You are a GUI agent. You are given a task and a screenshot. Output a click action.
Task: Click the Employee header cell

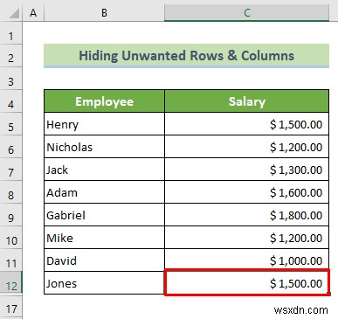pos(104,101)
